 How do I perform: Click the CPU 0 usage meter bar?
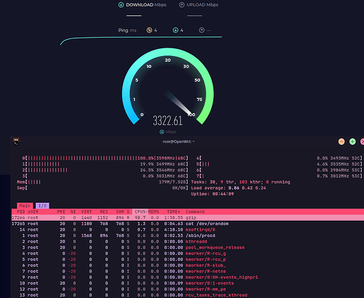click(x=105, y=158)
